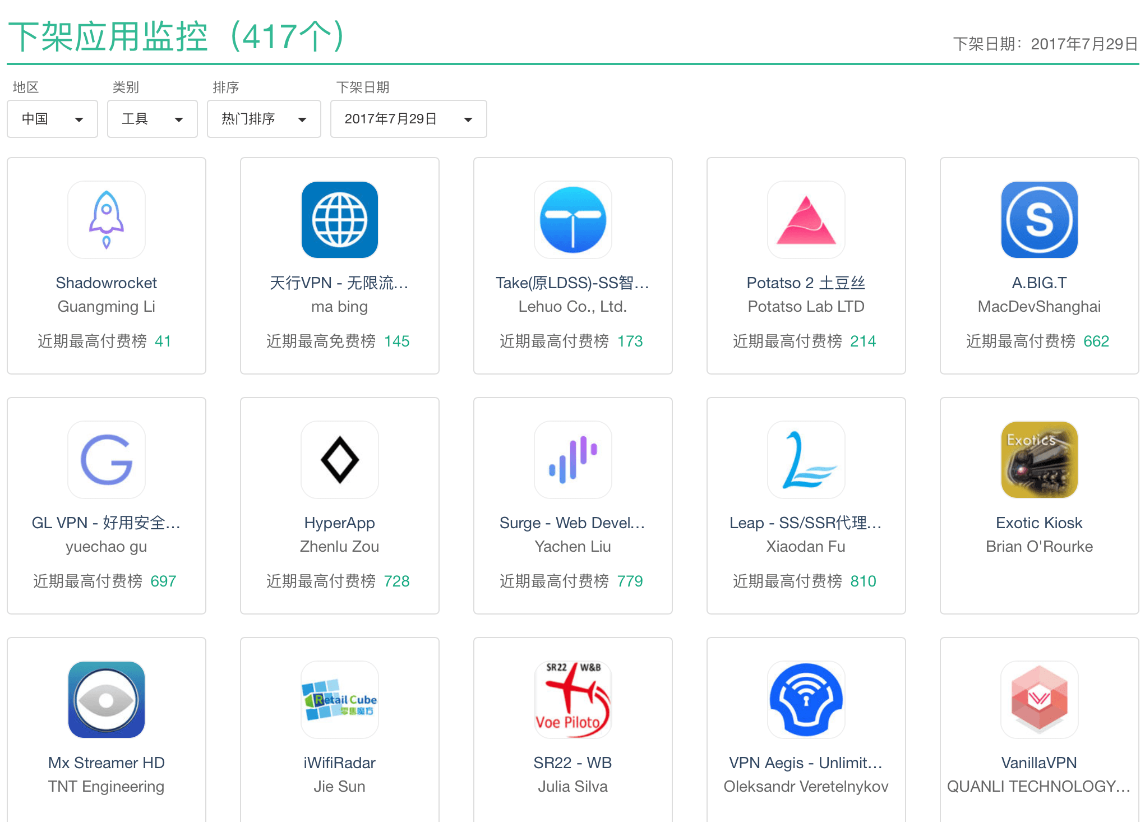Click the Shadowrocket rocket app icon
The image size is (1145, 822).
tap(107, 220)
